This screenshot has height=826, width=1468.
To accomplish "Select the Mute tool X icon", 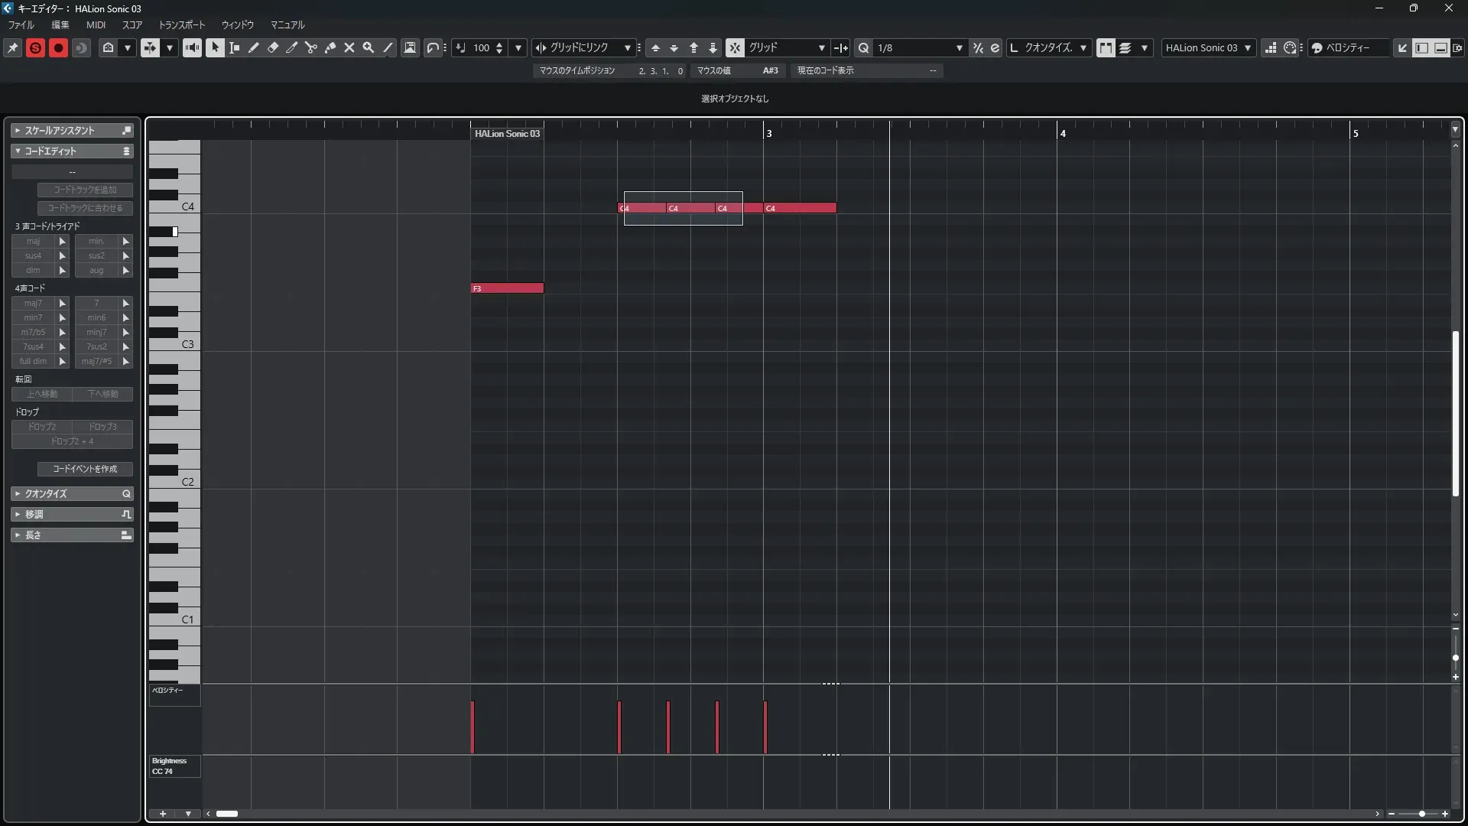I will tap(349, 47).
